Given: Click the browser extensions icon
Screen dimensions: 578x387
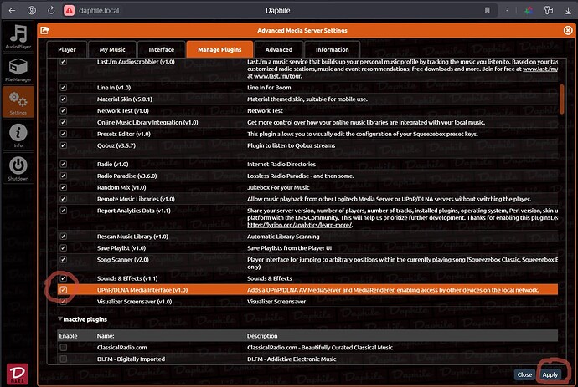Looking at the screenshot, I should (549, 10).
